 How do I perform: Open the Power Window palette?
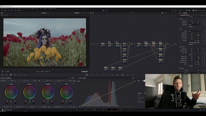[102, 75]
